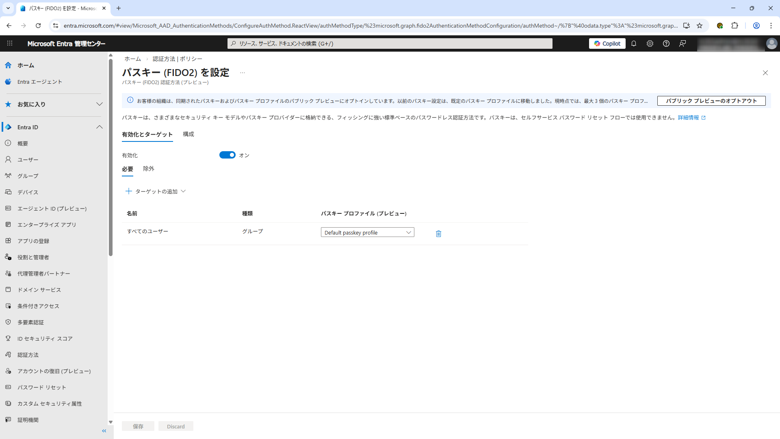Open the feedback icon in header

click(682, 43)
